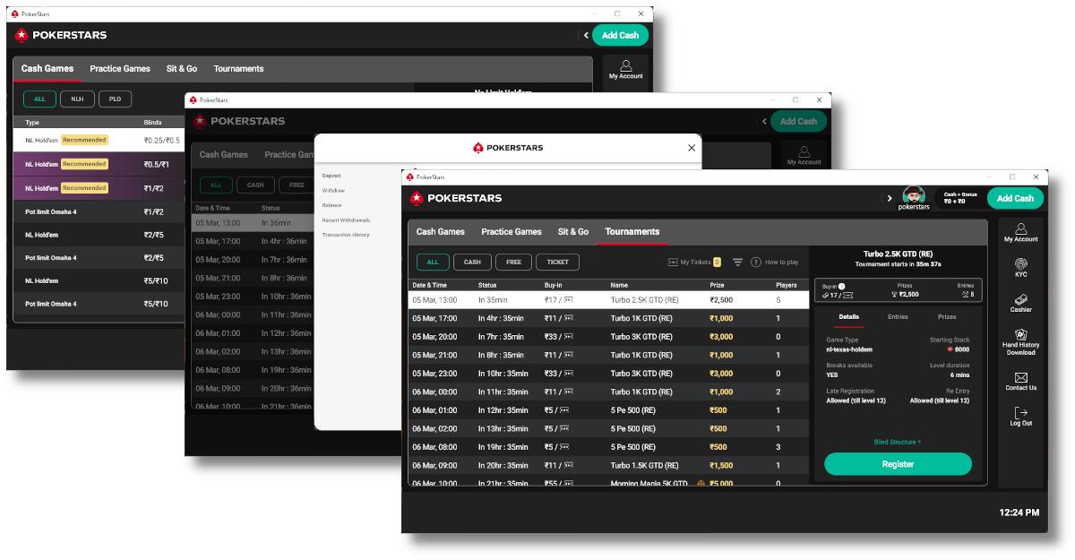
Task: Click the Log Out icon
Action: point(1020,413)
